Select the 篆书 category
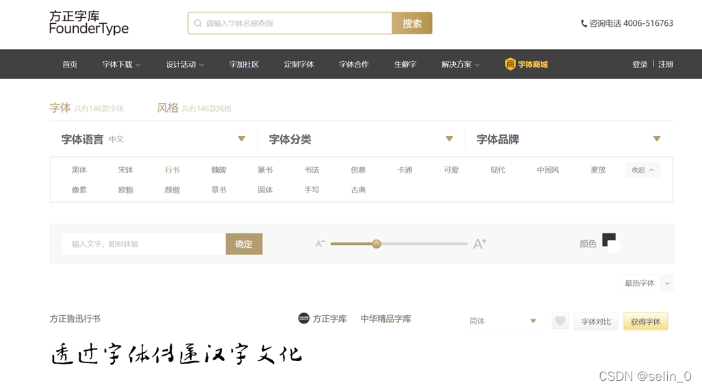 point(265,170)
